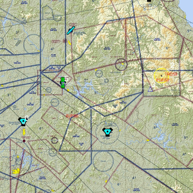Click the small square waypoint marker labeled 2

[169, 70]
